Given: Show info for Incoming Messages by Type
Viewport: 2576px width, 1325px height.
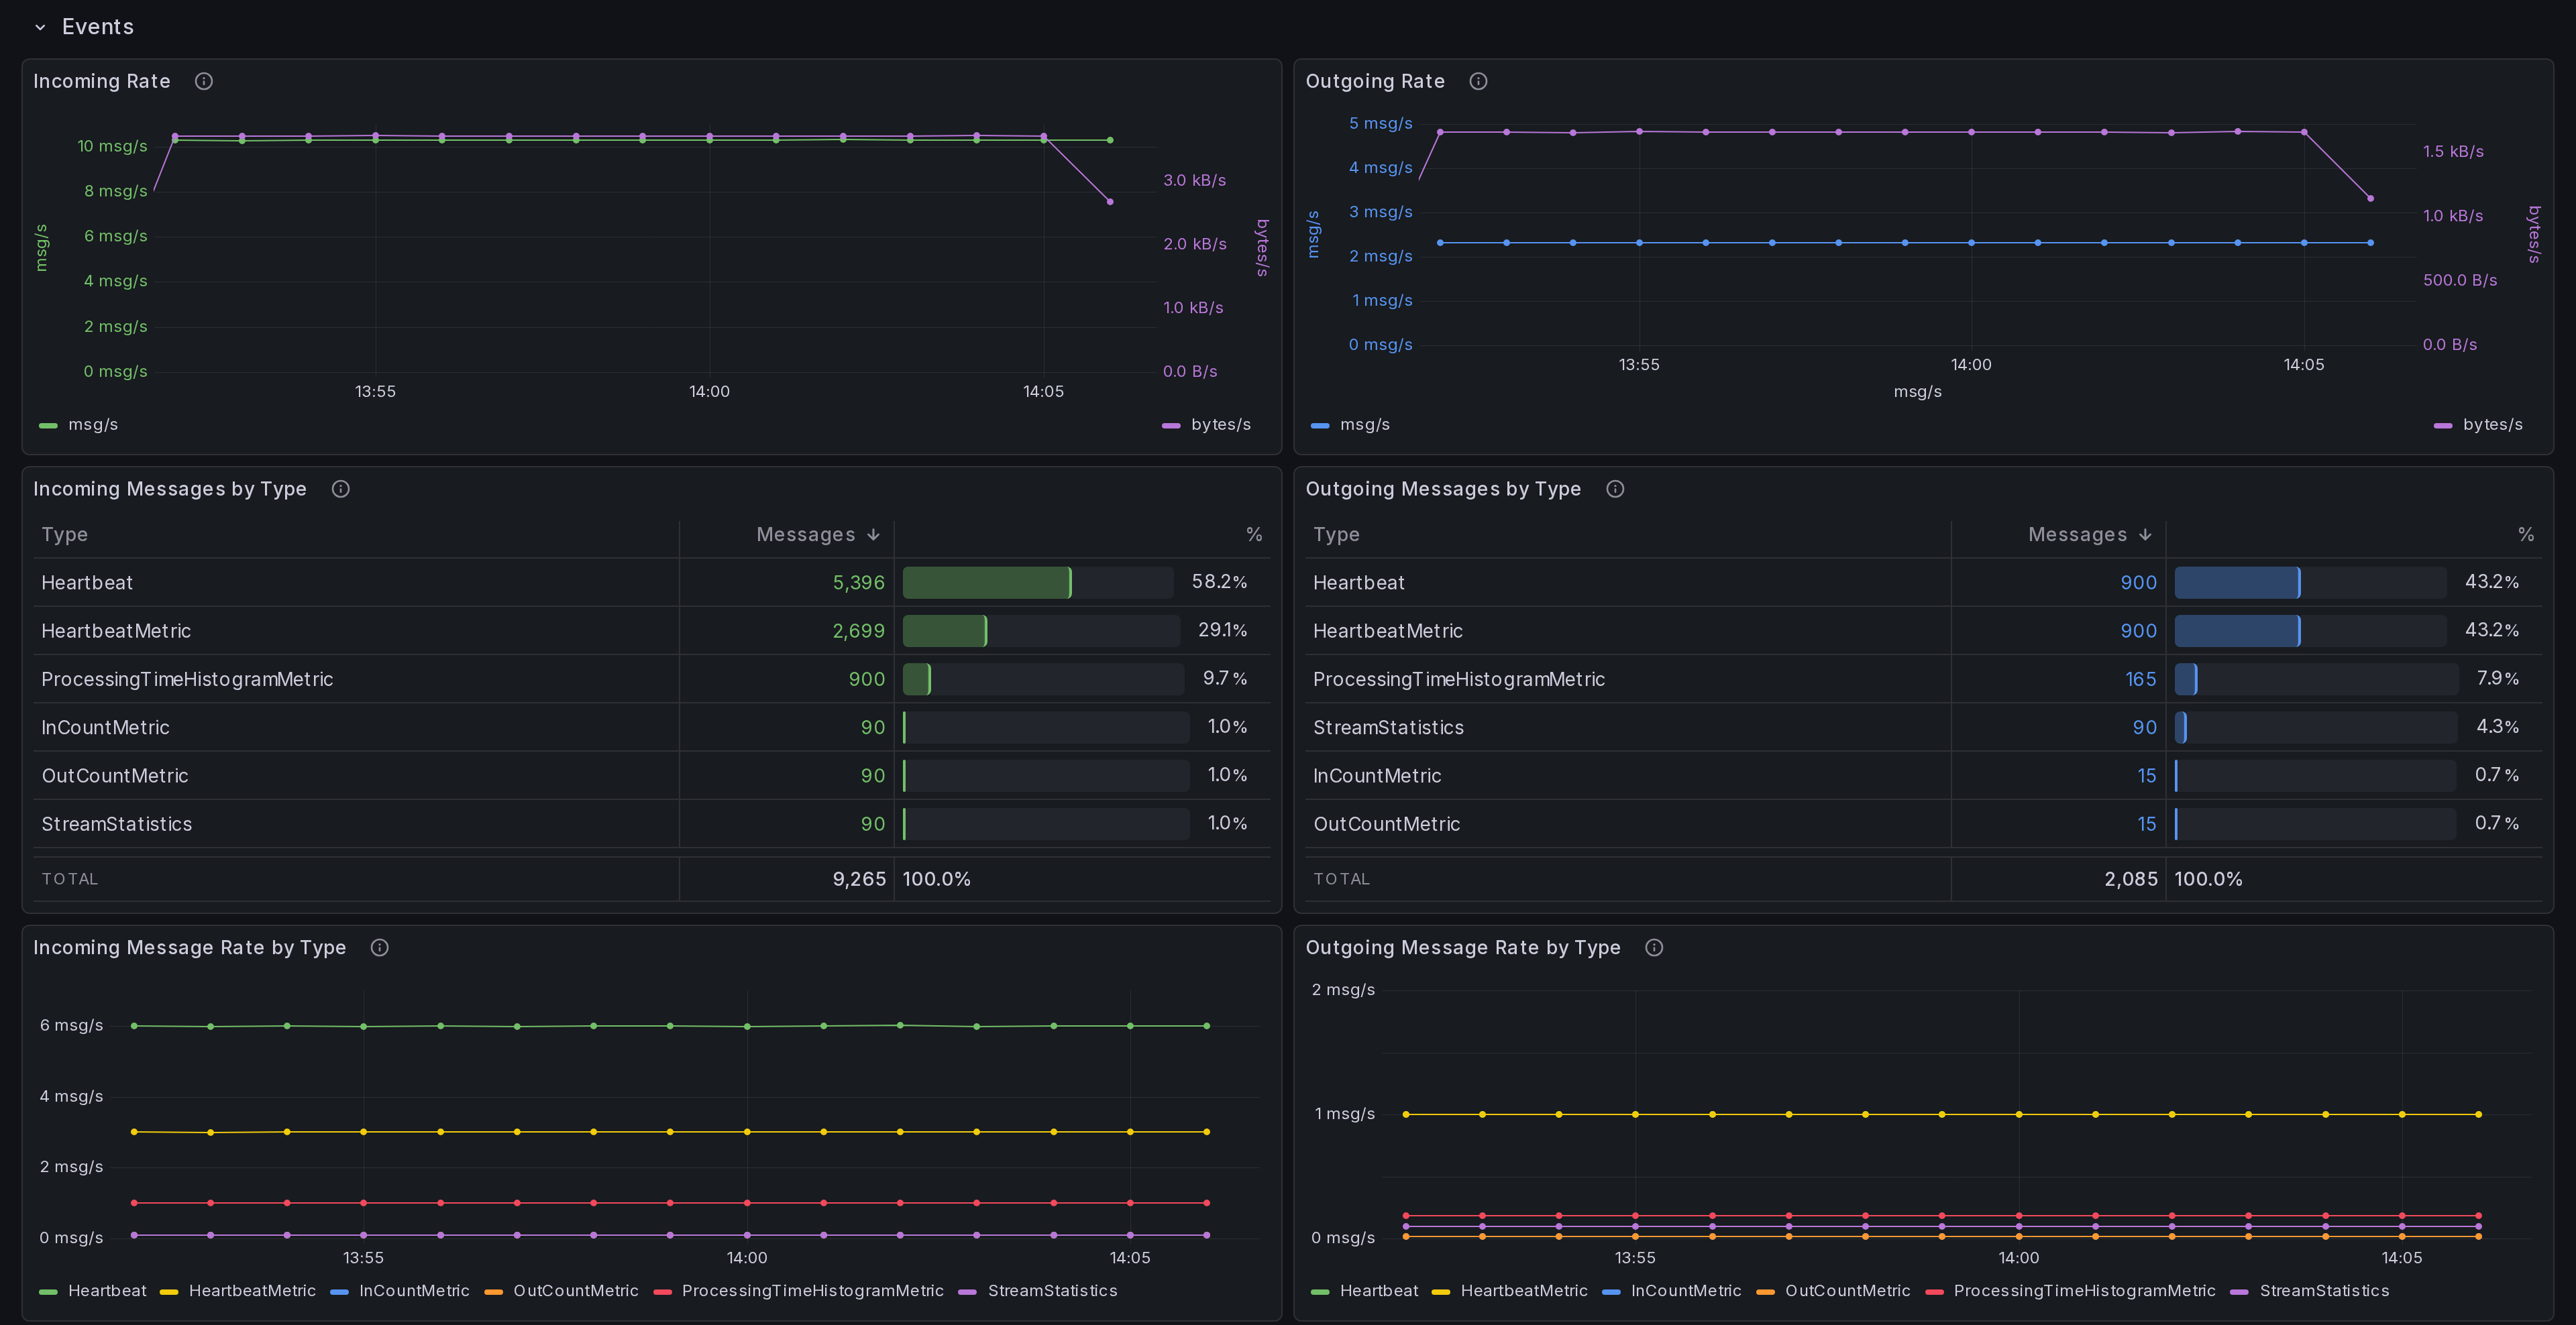Looking at the screenshot, I should click(341, 489).
